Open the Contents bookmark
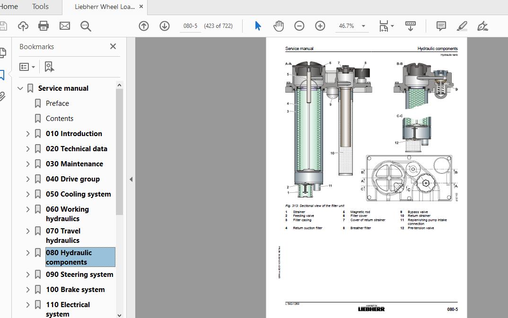The width and height of the screenshot is (508, 318). [x=60, y=119]
